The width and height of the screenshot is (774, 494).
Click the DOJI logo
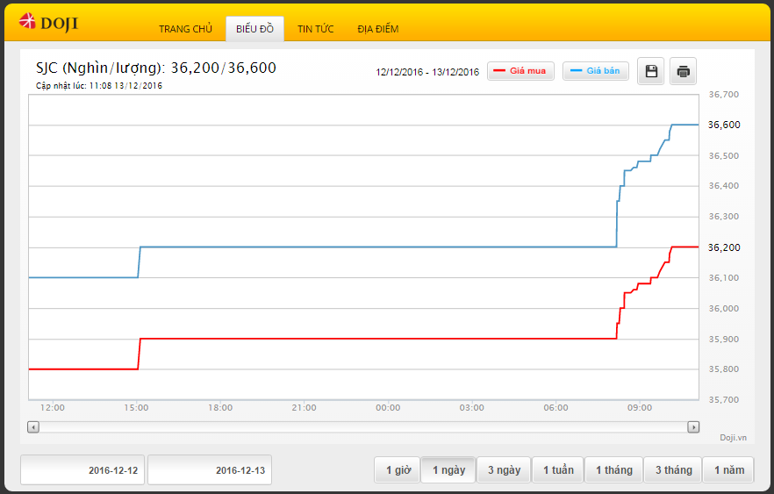tap(48, 23)
